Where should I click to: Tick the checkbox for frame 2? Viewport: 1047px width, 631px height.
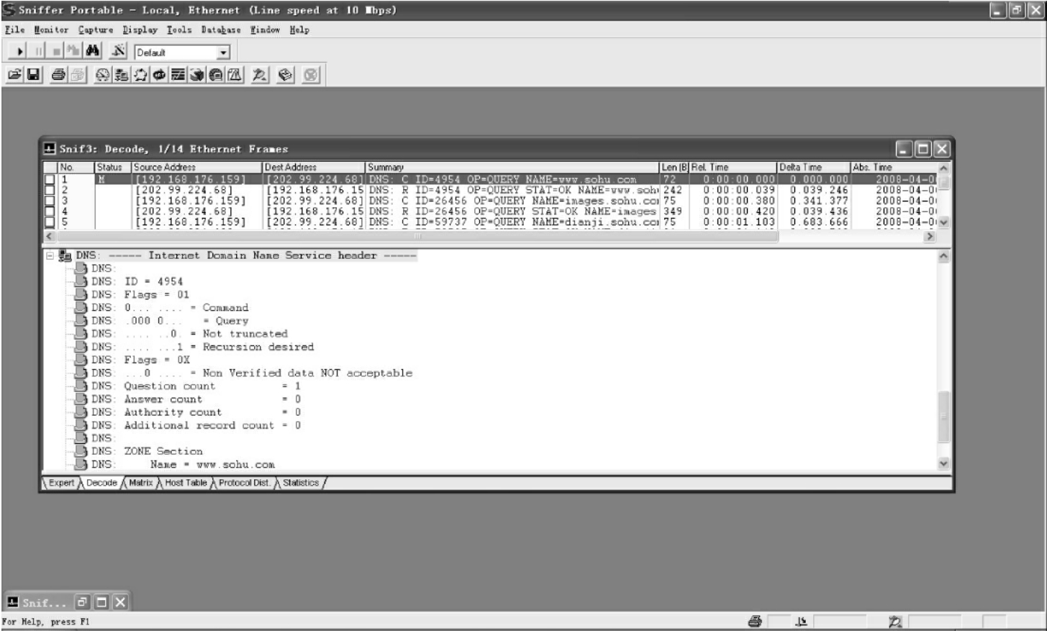coord(50,190)
